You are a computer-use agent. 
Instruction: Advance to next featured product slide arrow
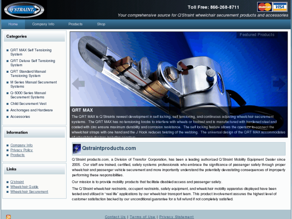(279, 84)
